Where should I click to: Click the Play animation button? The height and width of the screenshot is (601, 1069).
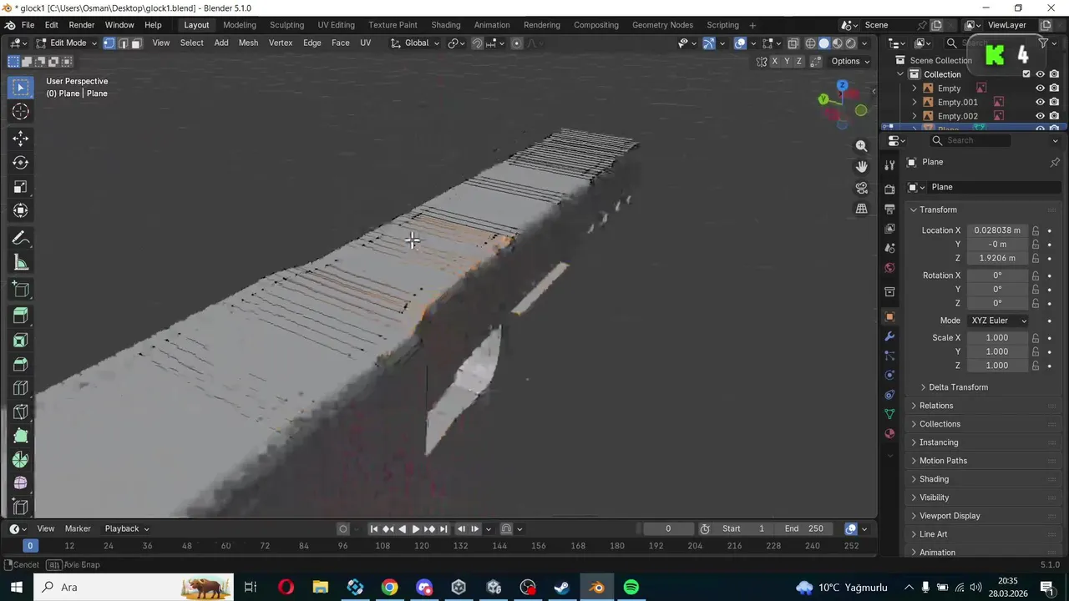416,528
